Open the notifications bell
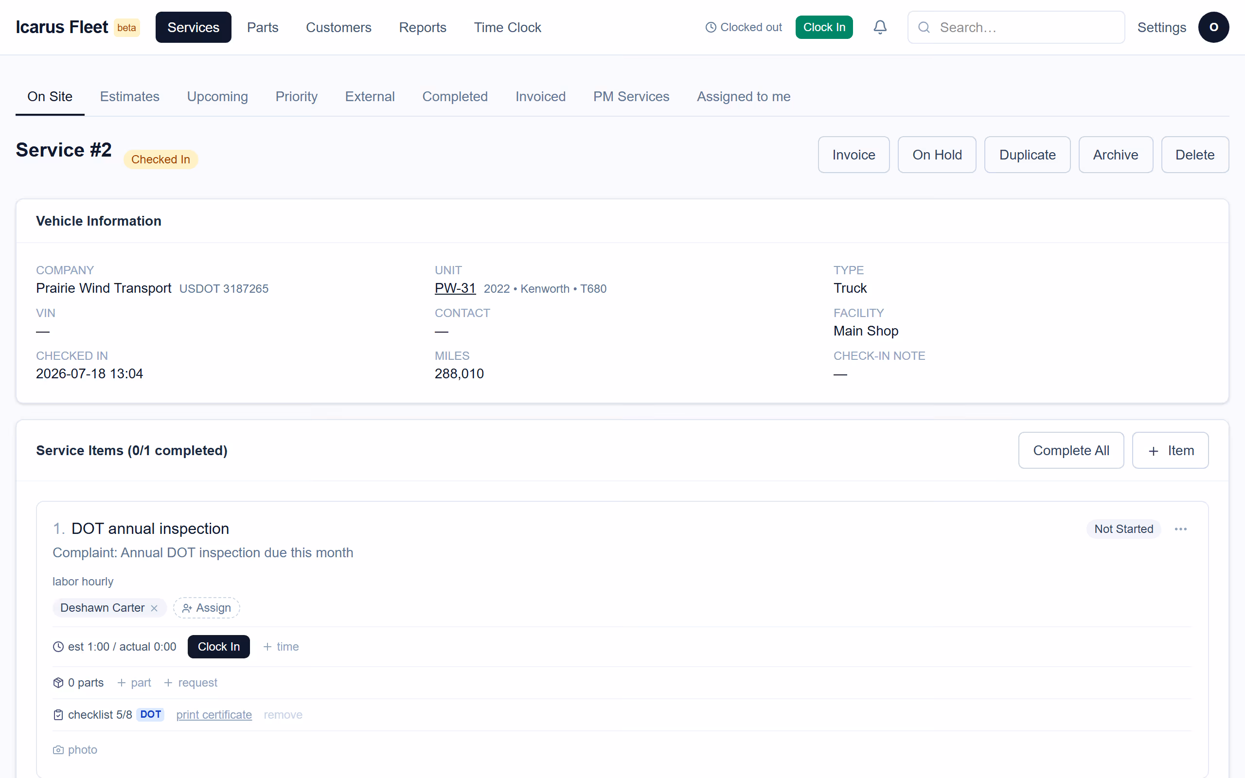 [880, 27]
